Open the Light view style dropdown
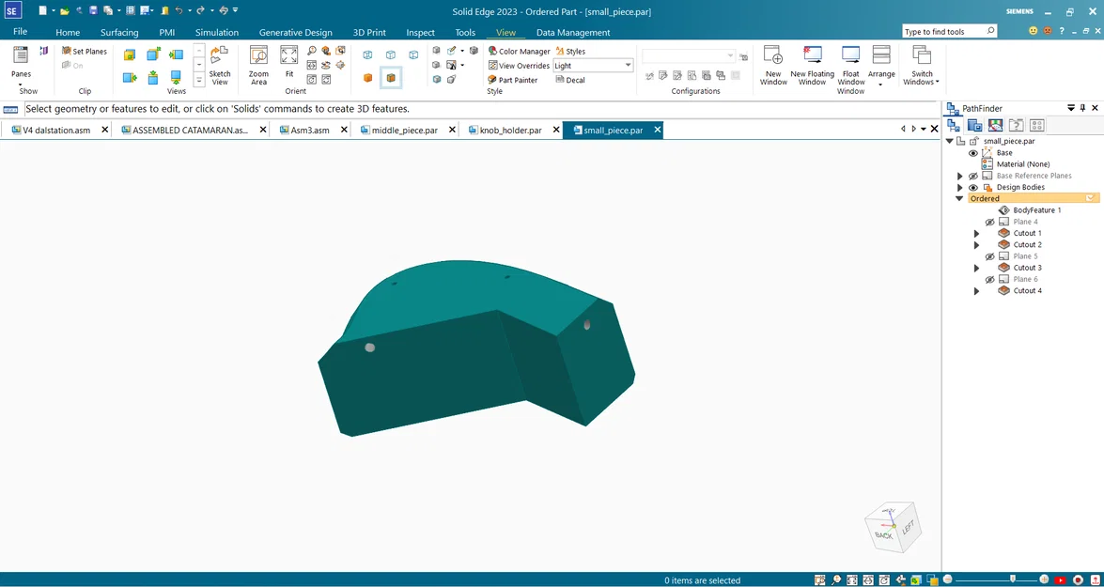The width and height of the screenshot is (1104, 587). (628, 66)
